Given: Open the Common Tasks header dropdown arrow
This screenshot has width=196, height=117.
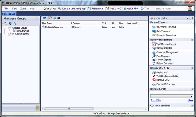Looking at the screenshot, I should coord(188,18).
